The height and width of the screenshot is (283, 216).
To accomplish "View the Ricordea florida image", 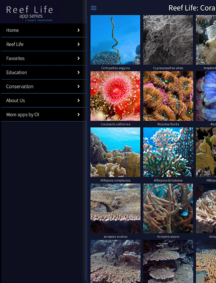I will tap(168, 96).
